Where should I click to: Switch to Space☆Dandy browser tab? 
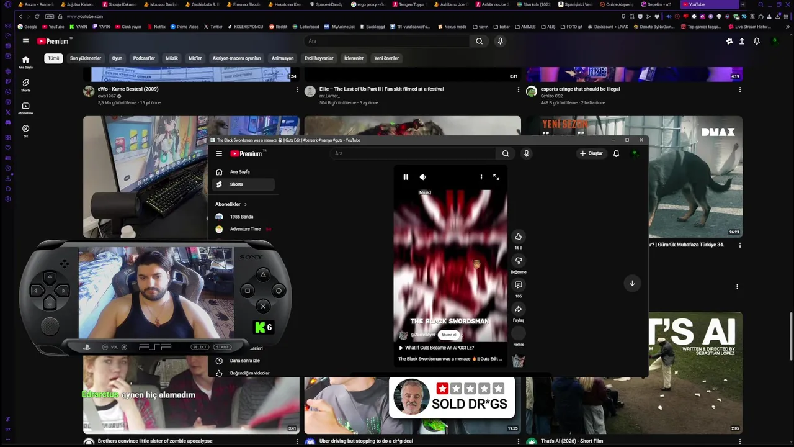click(327, 4)
